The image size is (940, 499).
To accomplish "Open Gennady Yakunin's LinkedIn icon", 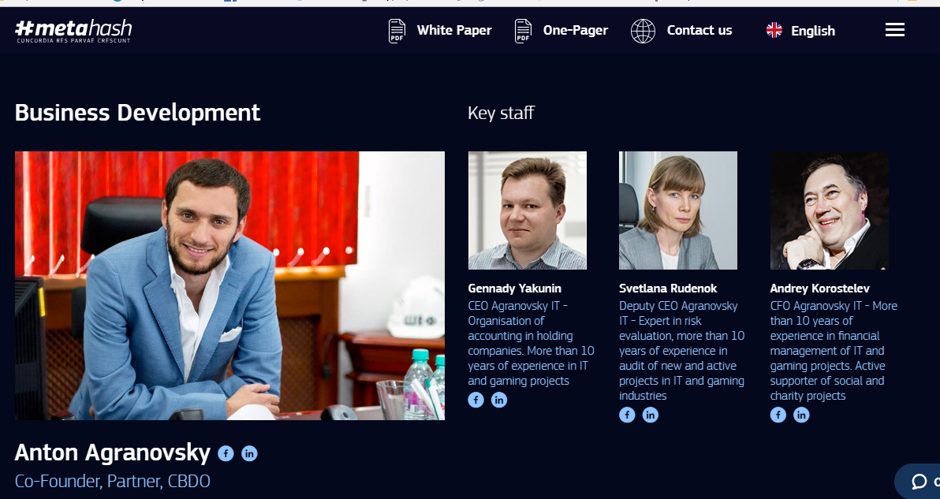I will click(498, 400).
